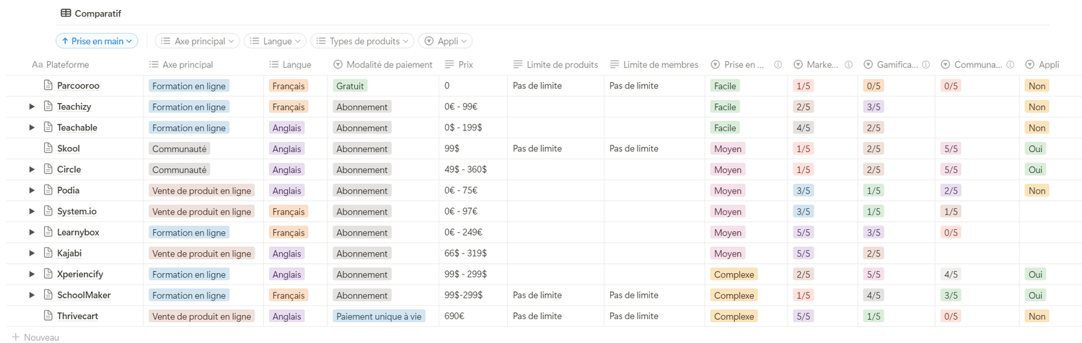Open the Langue filter dropdown
The height and width of the screenshot is (343, 1082).
click(276, 41)
